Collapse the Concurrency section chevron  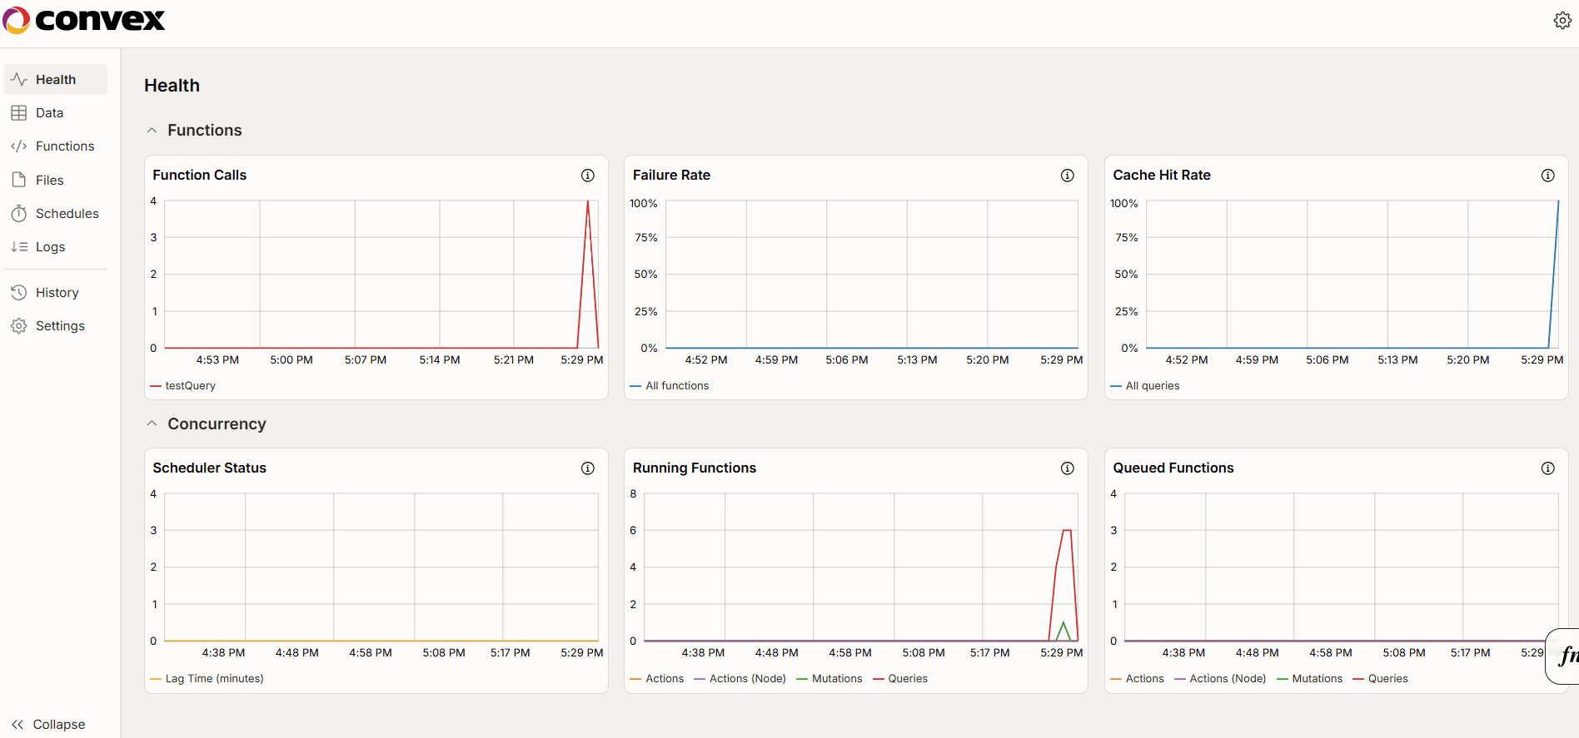152,423
